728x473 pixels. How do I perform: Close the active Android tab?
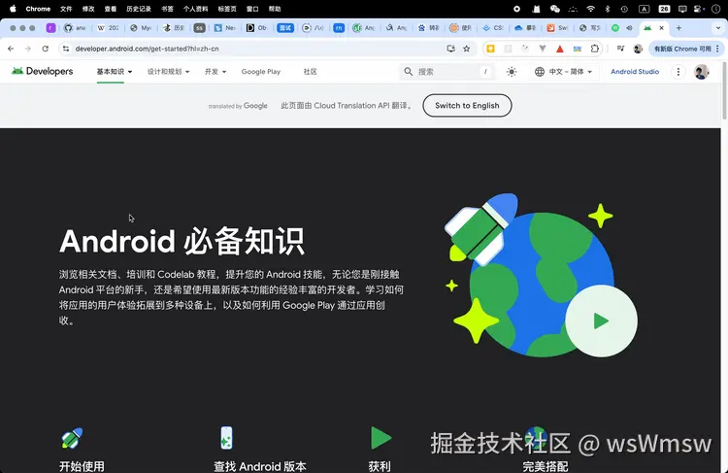(x=662, y=28)
